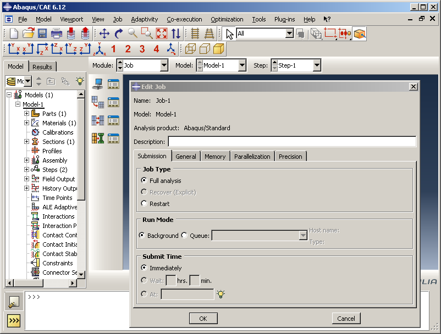Click OK in the Edit Job dialog
Viewport: 441px width, 334px height.
tap(203, 319)
